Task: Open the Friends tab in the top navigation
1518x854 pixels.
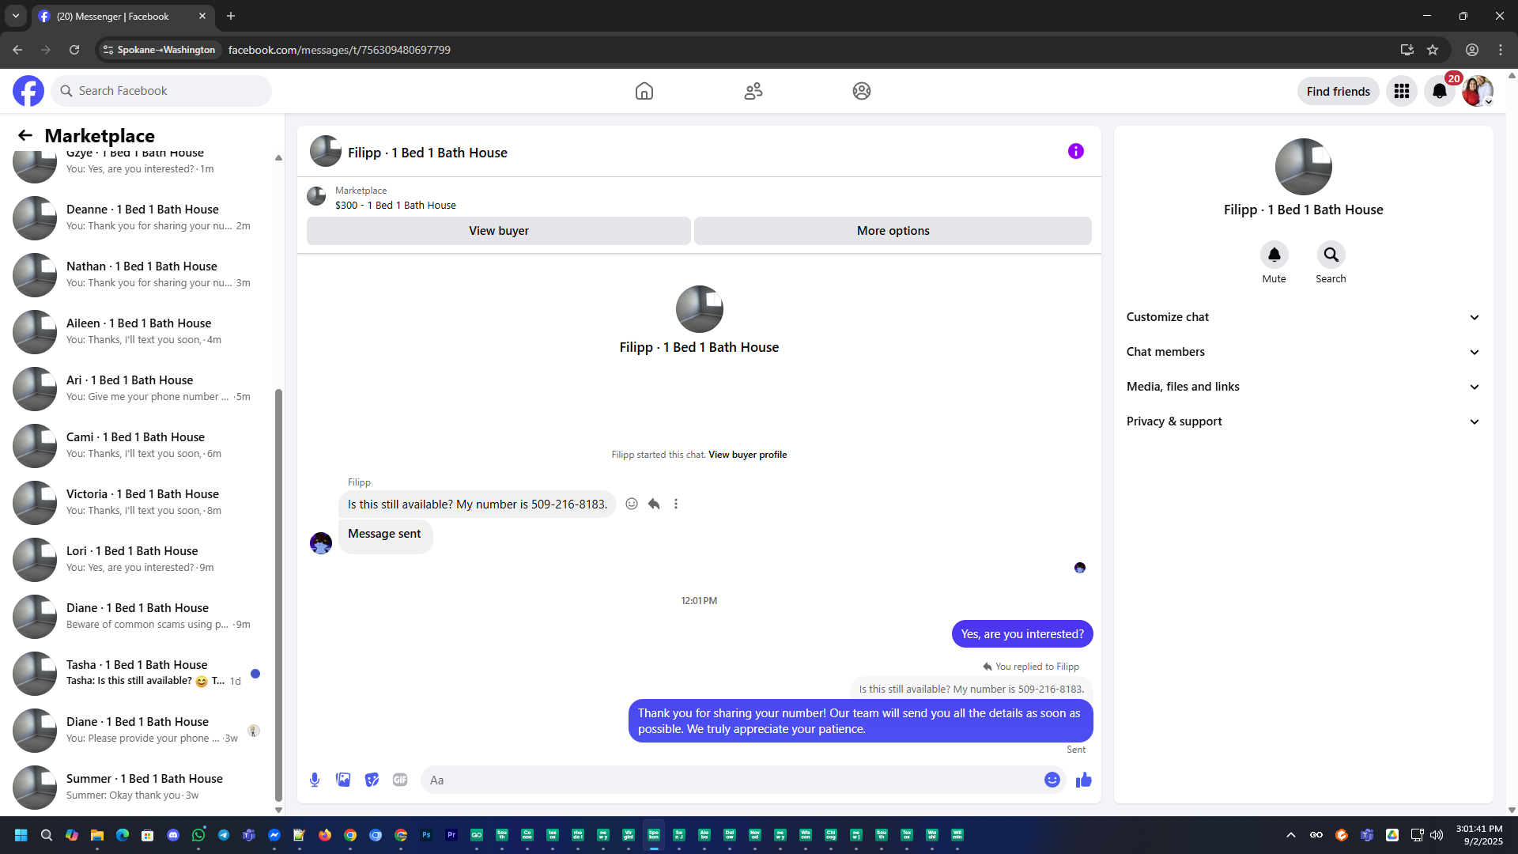Action: click(x=753, y=91)
